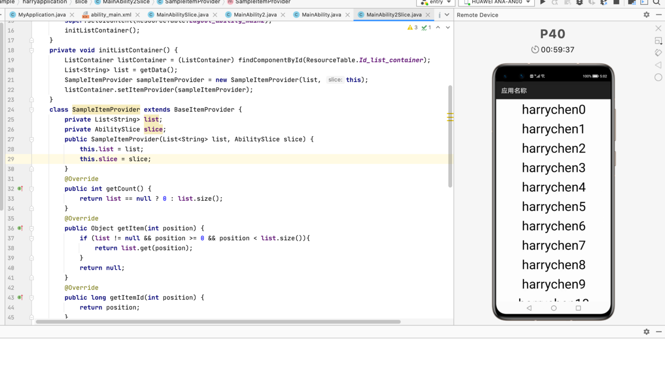Switch to MainAbility2.java tab

tap(255, 14)
